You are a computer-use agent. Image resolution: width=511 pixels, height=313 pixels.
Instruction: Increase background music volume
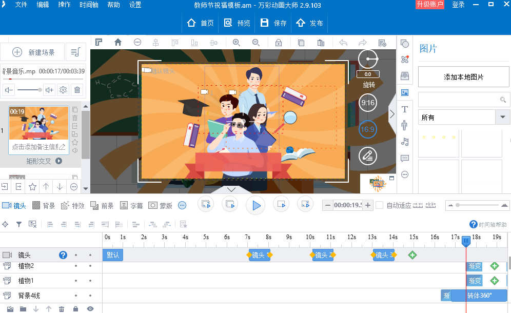50,90
